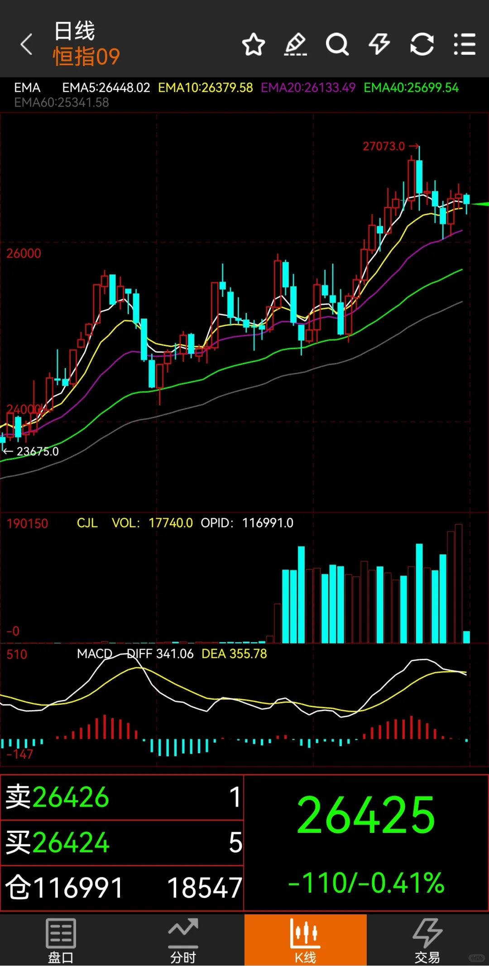Add 恒指09 to favorites with star icon
489x966 pixels.
(x=254, y=44)
